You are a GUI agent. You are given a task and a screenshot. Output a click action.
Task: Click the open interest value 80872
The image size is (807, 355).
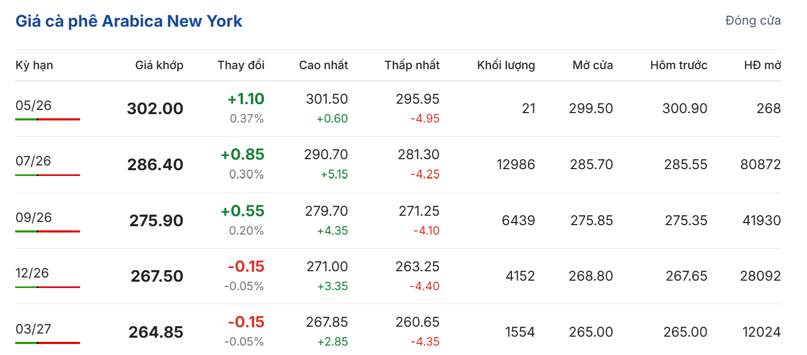coord(760,164)
